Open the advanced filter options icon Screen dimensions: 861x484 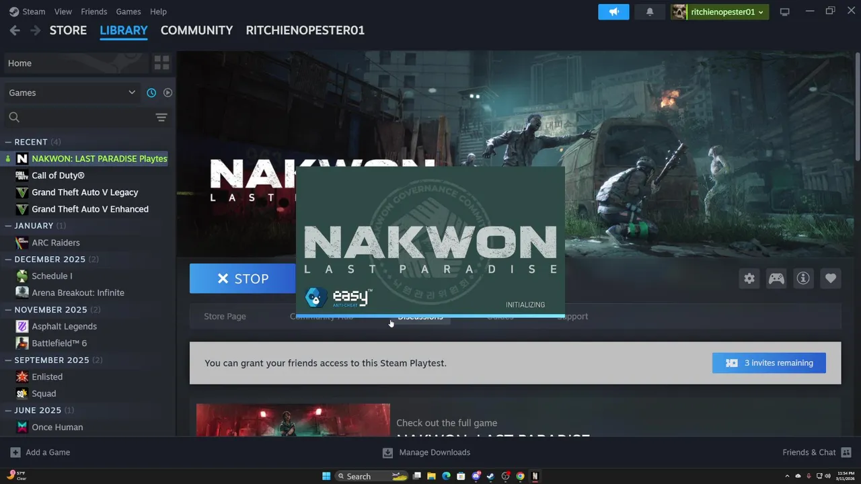pos(161,118)
